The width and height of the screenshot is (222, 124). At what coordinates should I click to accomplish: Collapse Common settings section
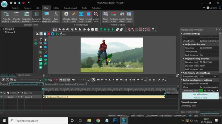(181, 34)
